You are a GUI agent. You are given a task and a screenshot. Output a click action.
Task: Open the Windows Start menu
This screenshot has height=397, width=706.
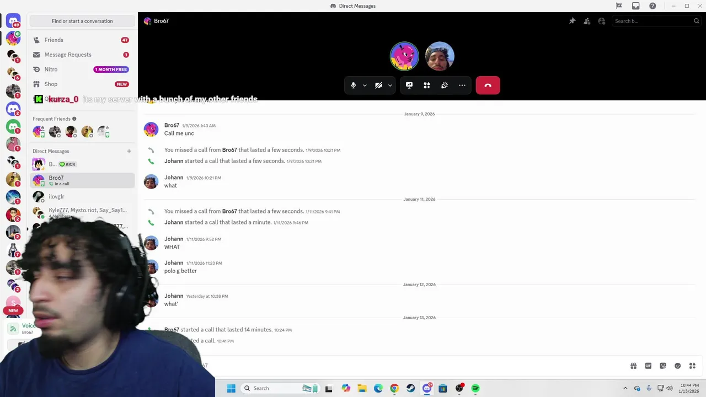point(231,388)
